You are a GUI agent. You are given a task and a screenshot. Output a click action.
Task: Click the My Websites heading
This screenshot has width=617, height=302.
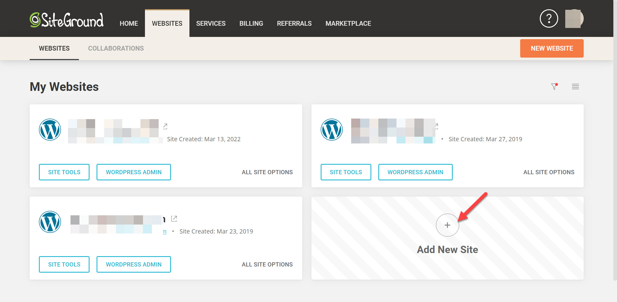click(64, 87)
